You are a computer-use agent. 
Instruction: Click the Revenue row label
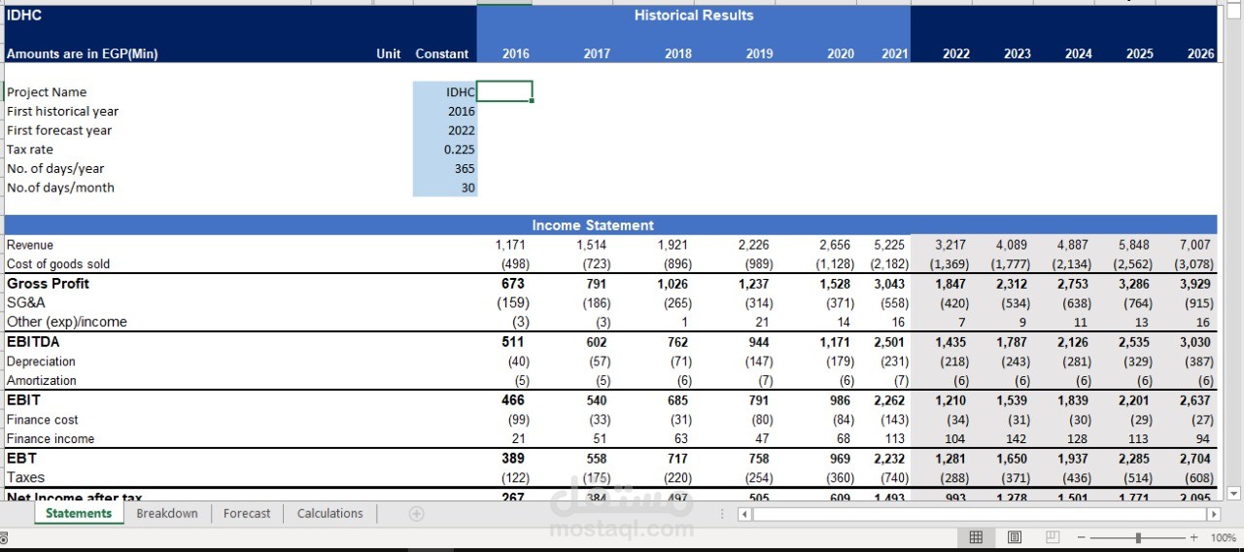[30, 245]
